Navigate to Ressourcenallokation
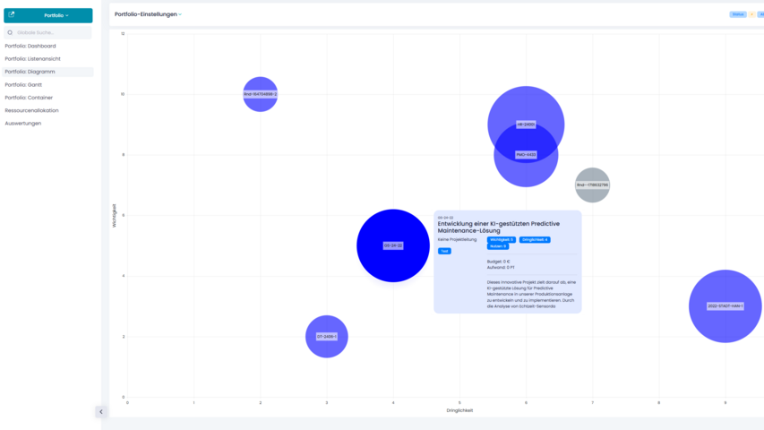This screenshot has width=764, height=430. [31, 110]
